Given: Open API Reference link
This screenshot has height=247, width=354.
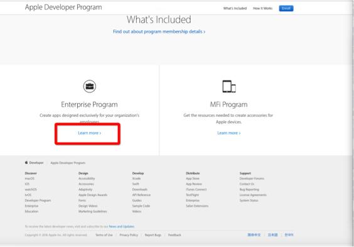Looking at the screenshot, I should click(x=141, y=195).
